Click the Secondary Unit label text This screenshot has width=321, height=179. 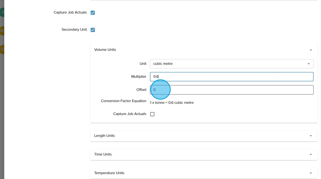click(74, 30)
